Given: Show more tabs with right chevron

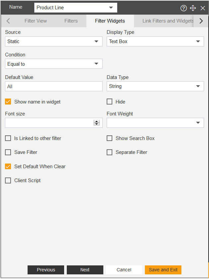Looking at the screenshot, I should 201,21.
